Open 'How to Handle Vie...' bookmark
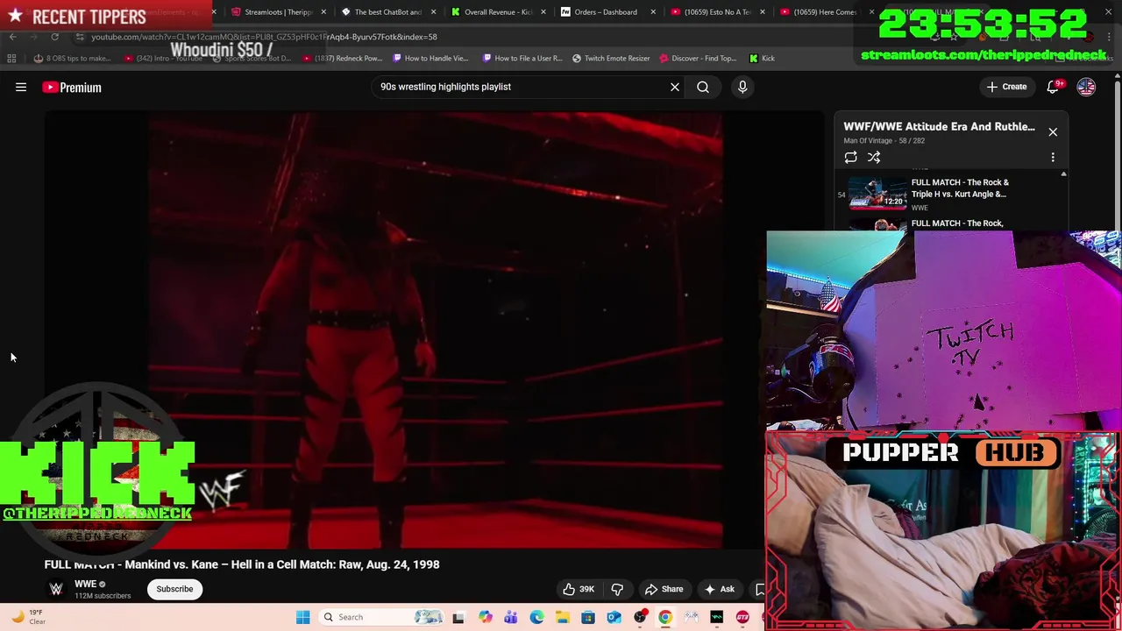Screen dimensions: 1122x631 [x=430, y=59]
